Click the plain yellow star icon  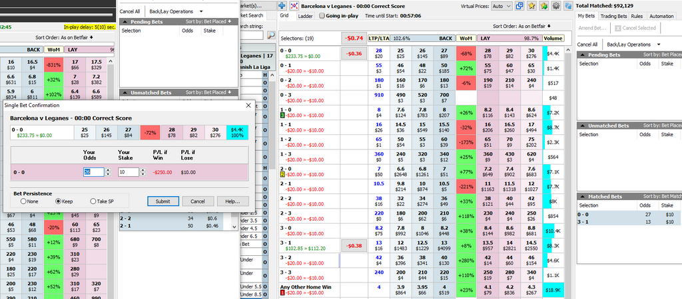[531, 6]
